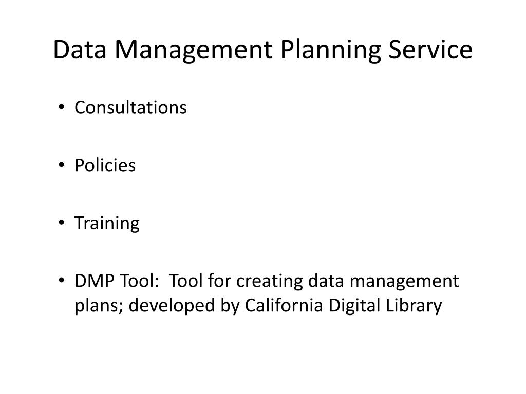Place cursor on "Planning" in the title
Image resolution: width=526 pixels, height=394 pixels.
coord(331,51)
